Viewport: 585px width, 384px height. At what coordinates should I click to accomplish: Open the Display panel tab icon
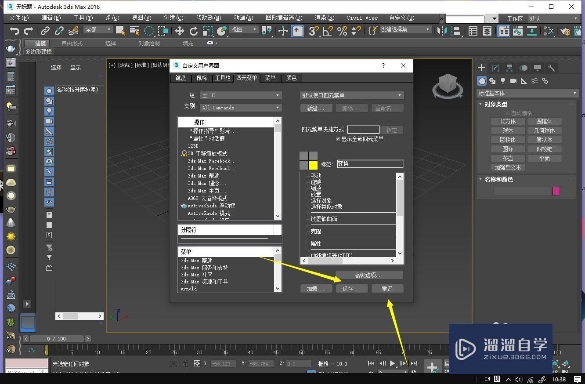(x=538, y=68)
